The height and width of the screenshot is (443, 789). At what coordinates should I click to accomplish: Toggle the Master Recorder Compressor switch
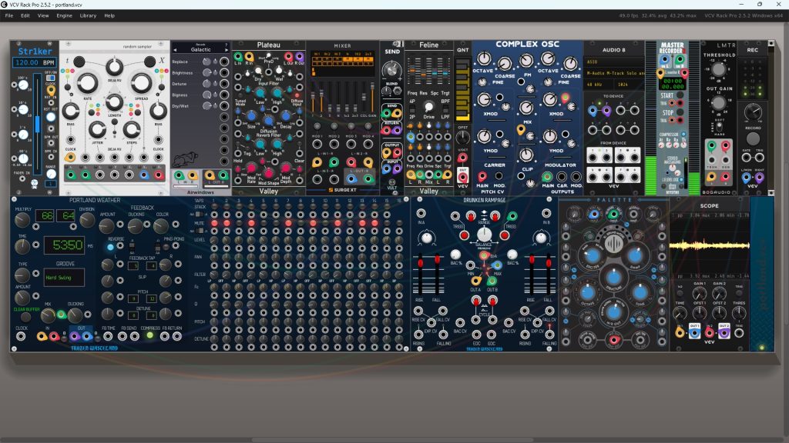click(683, 135)
